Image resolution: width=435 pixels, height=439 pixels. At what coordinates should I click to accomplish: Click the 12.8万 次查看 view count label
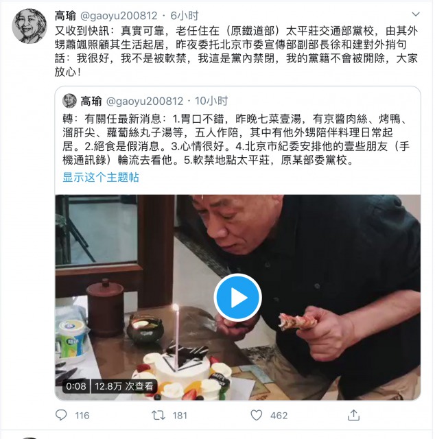coord(124,386)
